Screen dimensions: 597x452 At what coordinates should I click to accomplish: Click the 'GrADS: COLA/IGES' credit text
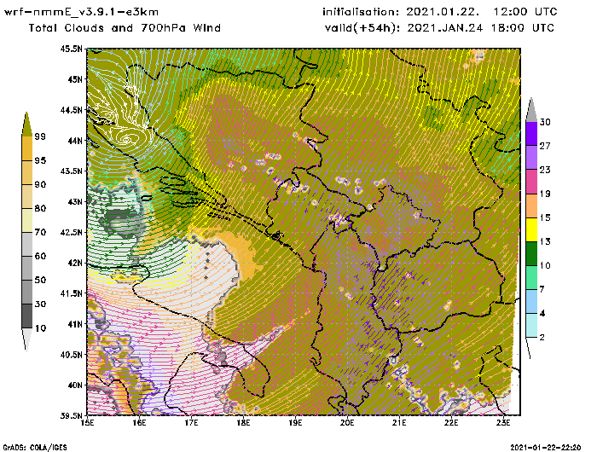[x=35, y=448]
